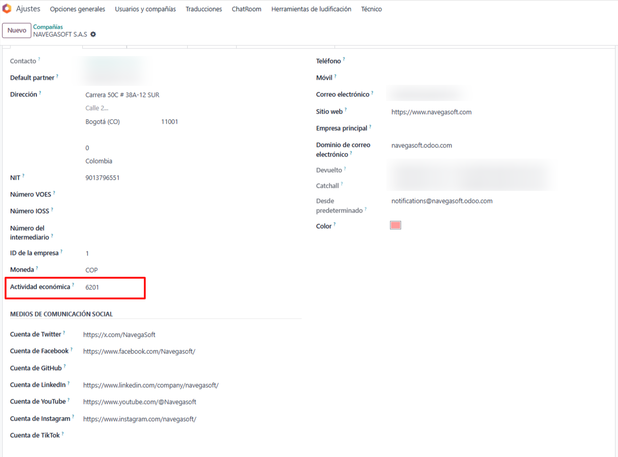Image resolution: width=618 pixels, height=457 pixels.
Task: Open help tooltip next to ID de la empresa
Action: (62, 251)
